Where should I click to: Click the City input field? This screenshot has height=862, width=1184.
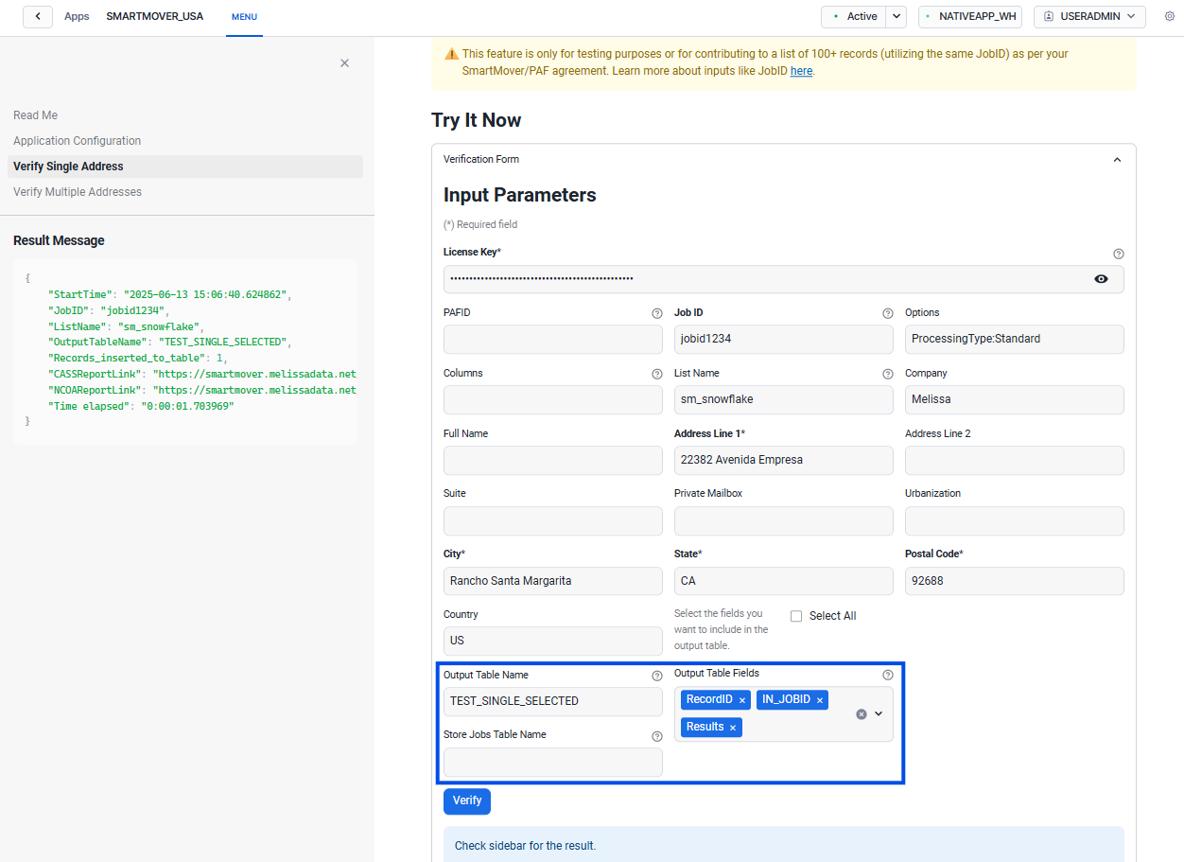click(x=553, y=581)
